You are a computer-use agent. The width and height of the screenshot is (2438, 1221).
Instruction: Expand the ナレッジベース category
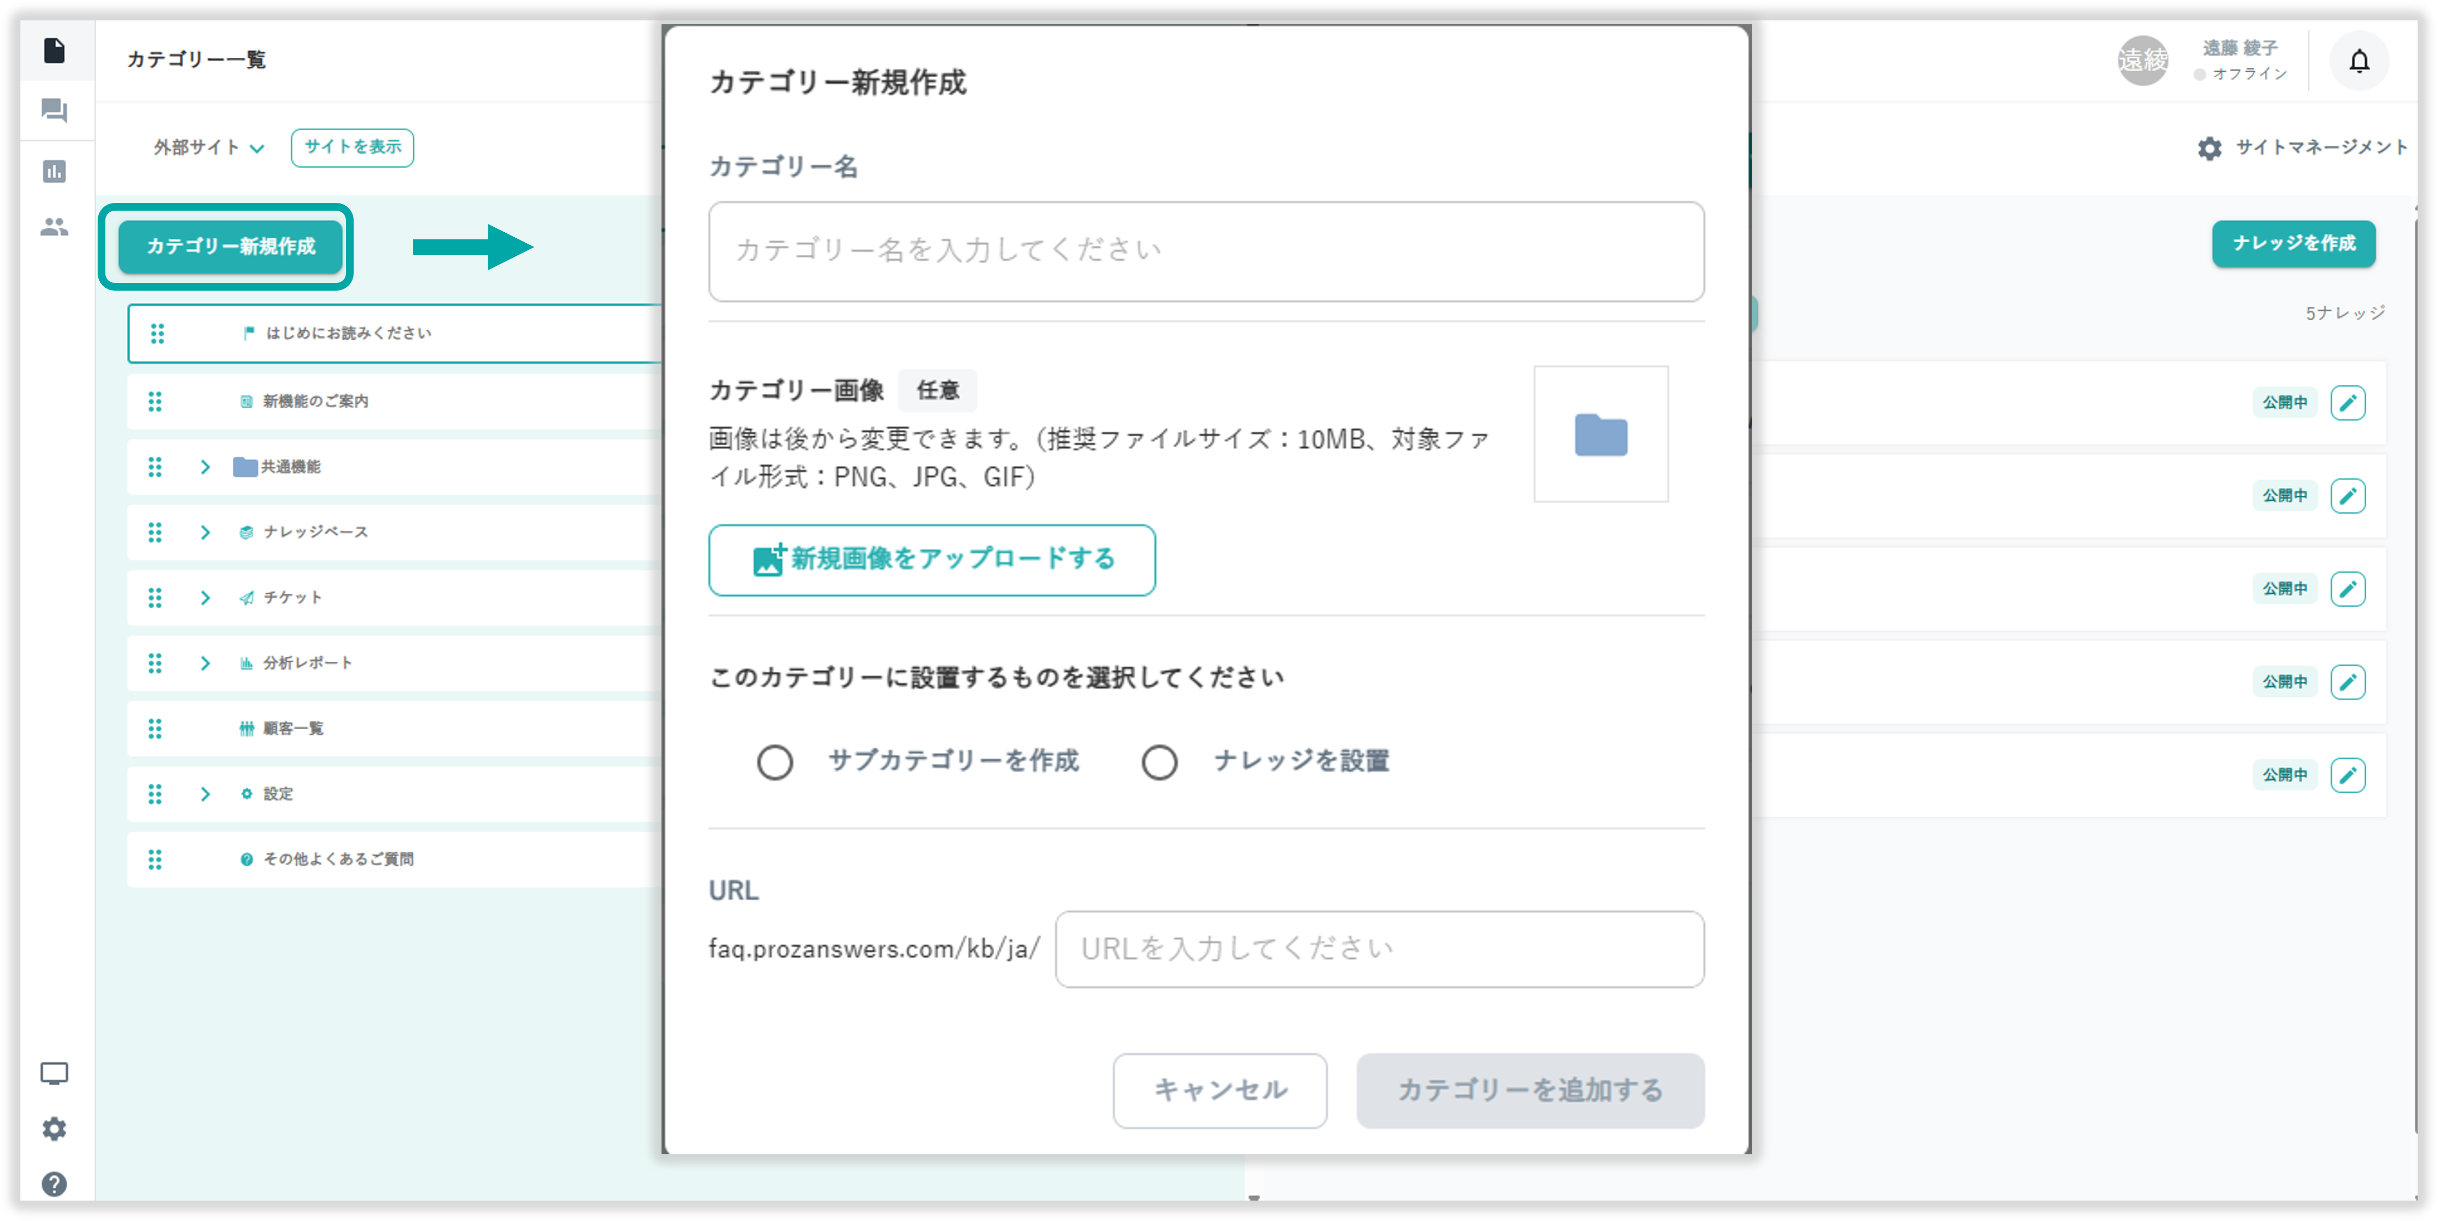[x=205, y=533]
